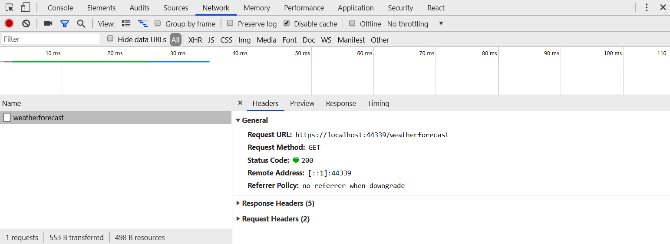
Task: Enable the Preserve log checkbox
Action: (x=230, y=23)
